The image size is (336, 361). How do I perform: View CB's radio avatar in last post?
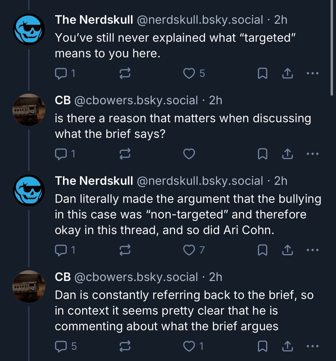click(29, 286)
